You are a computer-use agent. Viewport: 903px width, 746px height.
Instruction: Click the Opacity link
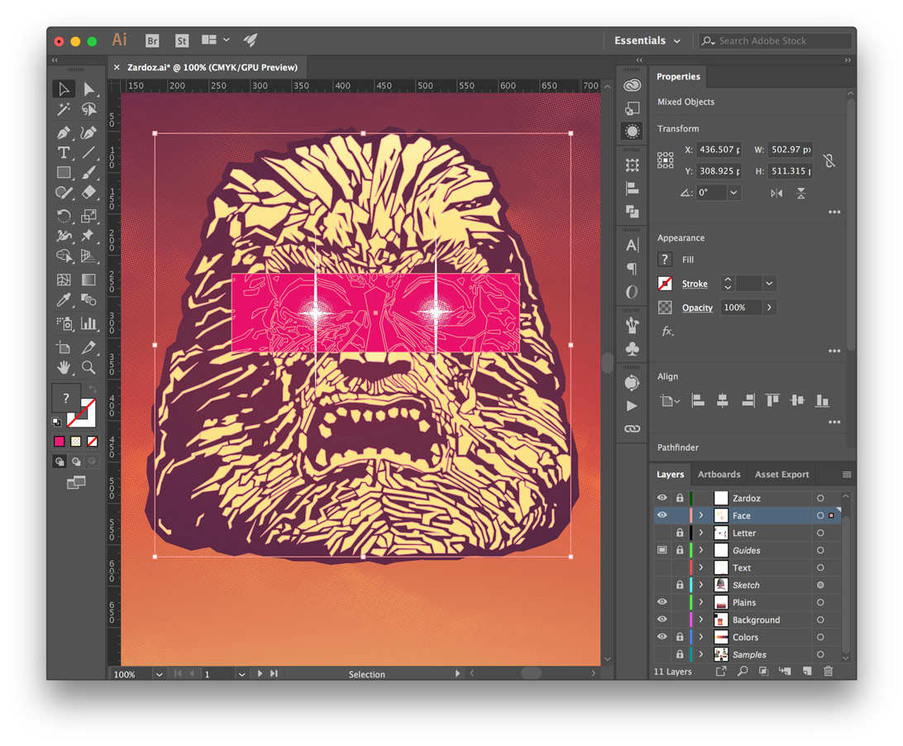pyautogui.click(x=697, y=308)
